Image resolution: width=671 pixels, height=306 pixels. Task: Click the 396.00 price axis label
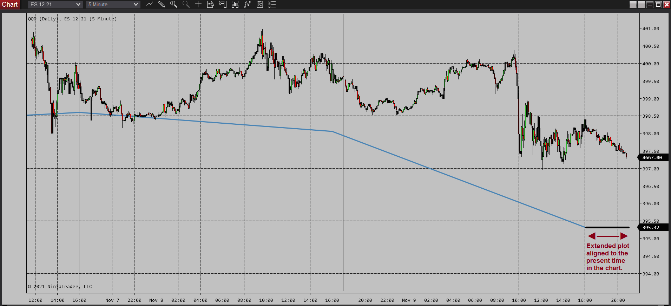pos(651,204)
